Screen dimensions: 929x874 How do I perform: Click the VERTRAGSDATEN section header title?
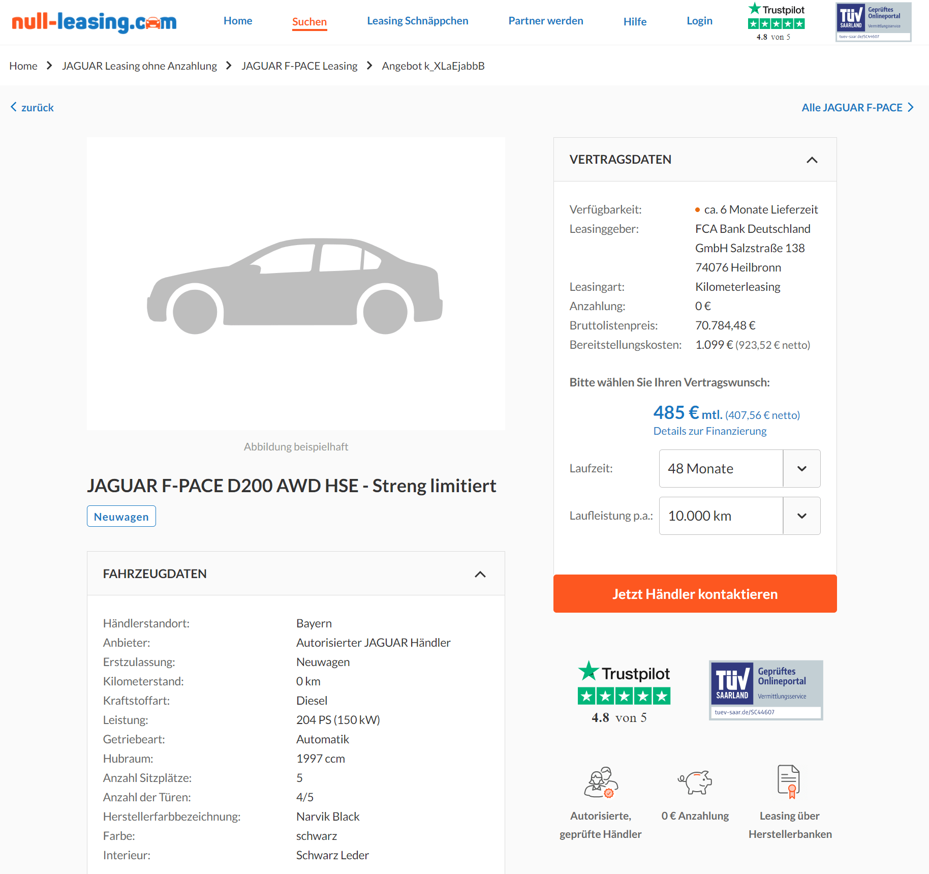[620, 160]
